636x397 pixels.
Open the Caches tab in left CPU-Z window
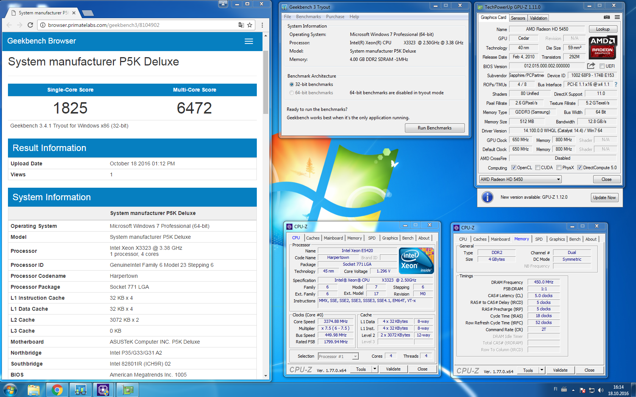pos(313,238)
